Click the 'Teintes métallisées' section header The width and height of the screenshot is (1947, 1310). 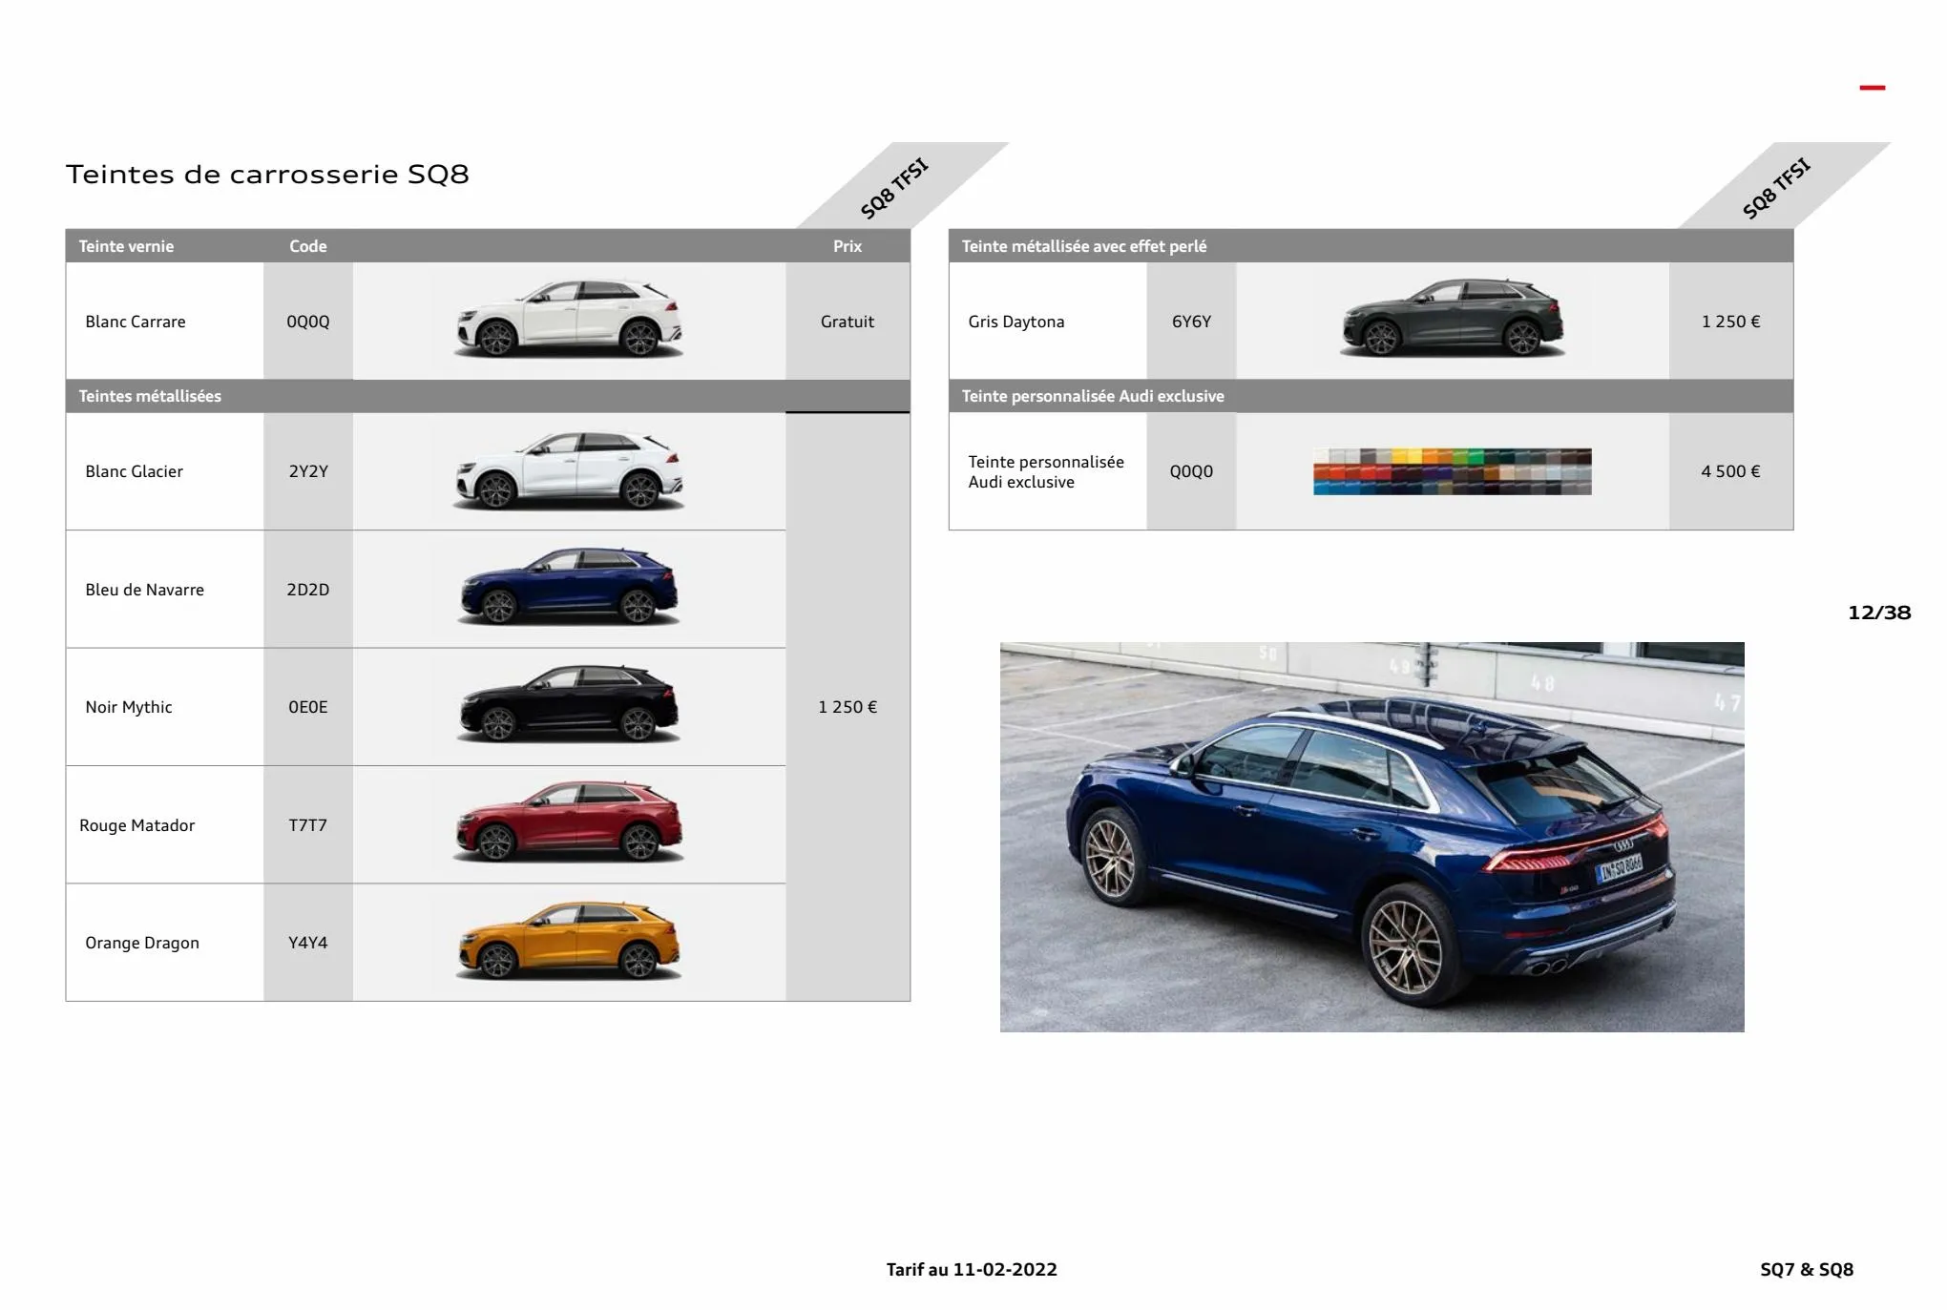pos(150,396)
